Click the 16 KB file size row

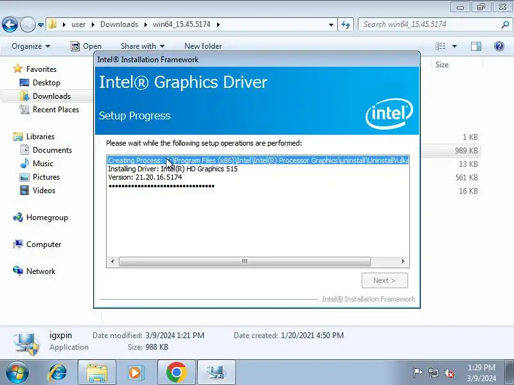[x=468, y=191]
